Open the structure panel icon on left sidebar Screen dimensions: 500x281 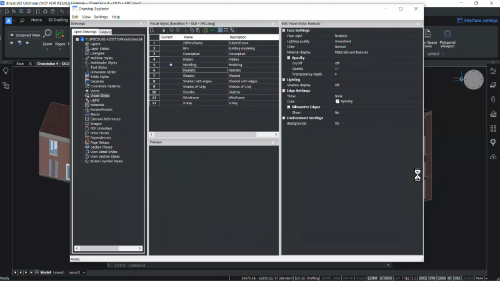pos(6,85)
